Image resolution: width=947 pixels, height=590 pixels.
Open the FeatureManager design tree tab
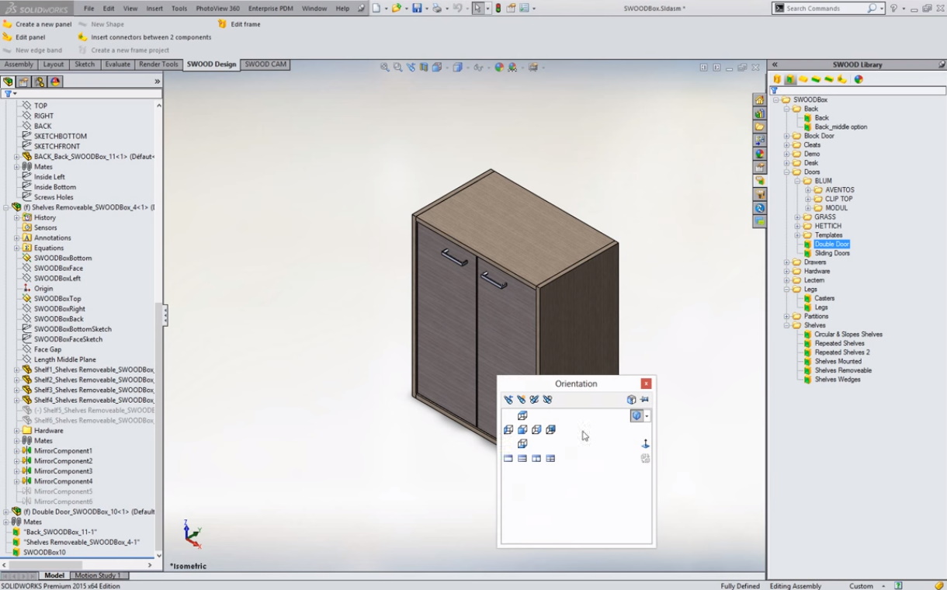tap(9, 82)
